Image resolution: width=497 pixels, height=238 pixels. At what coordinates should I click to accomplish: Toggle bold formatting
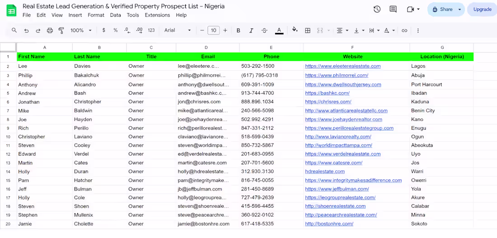coord(239,30)
